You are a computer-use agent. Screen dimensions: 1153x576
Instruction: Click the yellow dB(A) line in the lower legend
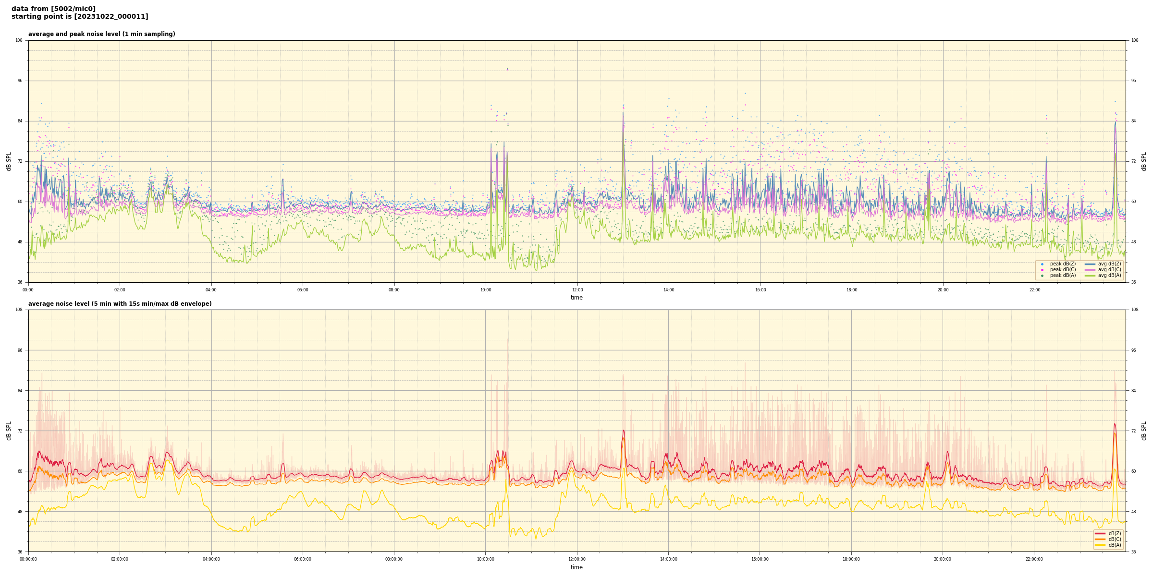click(x=1100, y=545)
